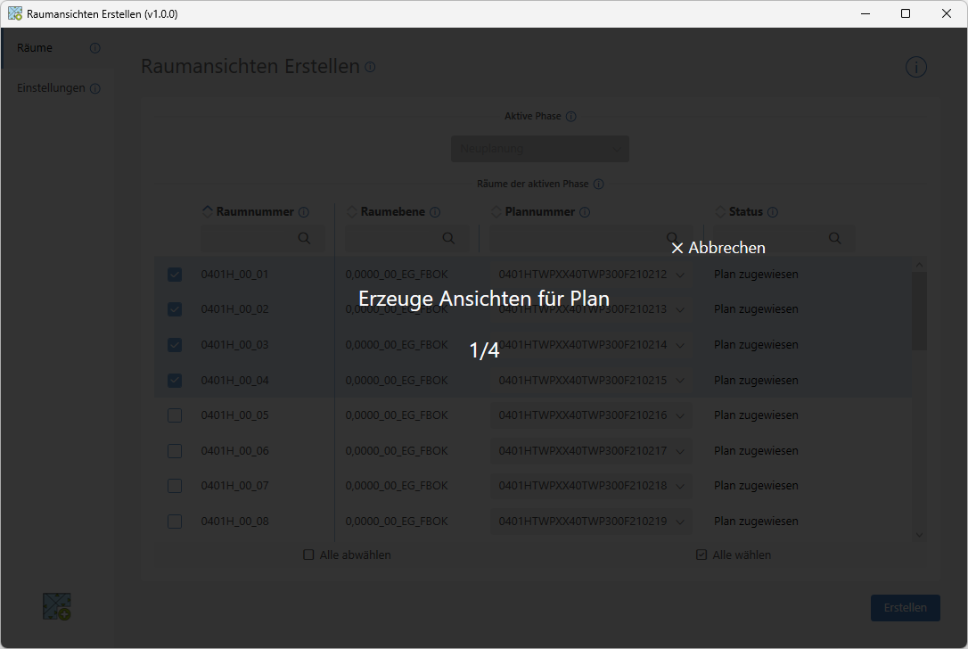Open Plannummer dropdown ending in F210219
The width and height of the screenshot is (968, 649).
pos(680,522)
